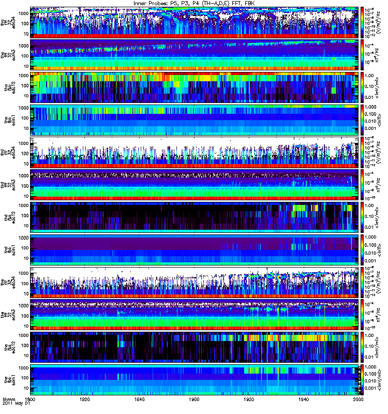This screenshot has width=388, height=414.
Task: Click the 'tha fbk edc12' axis label
Action: (10, 87)
